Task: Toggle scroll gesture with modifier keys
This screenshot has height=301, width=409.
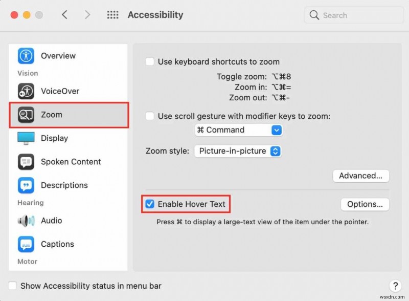Action: tap(150, 116)
